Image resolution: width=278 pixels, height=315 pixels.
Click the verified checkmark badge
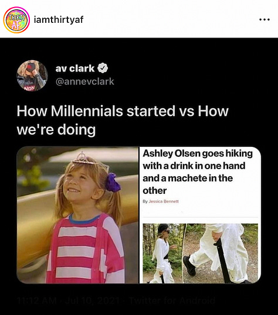coord(103,69)
